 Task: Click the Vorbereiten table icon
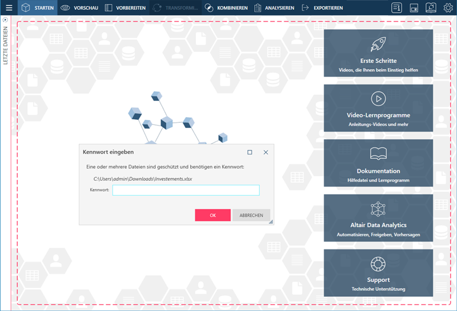(109, 7)
